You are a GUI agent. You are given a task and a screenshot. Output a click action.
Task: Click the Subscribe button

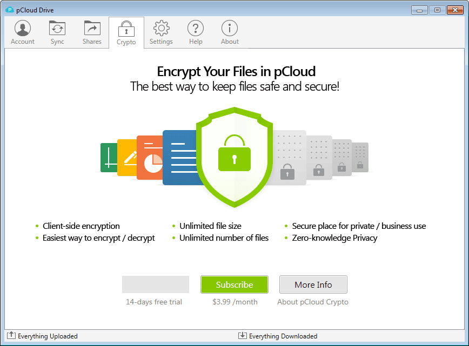[234, 284]
